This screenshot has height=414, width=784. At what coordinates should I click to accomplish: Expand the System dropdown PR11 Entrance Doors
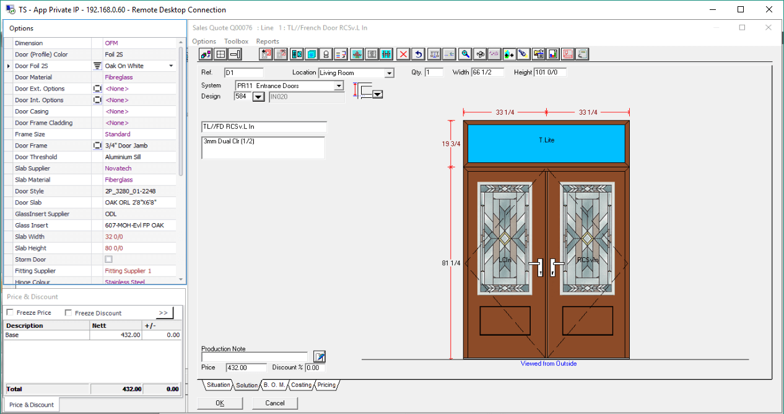click(339, 86)
